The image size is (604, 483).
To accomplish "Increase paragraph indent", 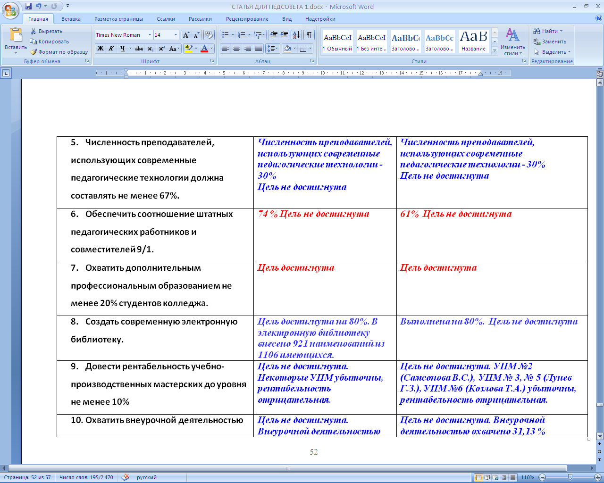I will coord(284,35).
